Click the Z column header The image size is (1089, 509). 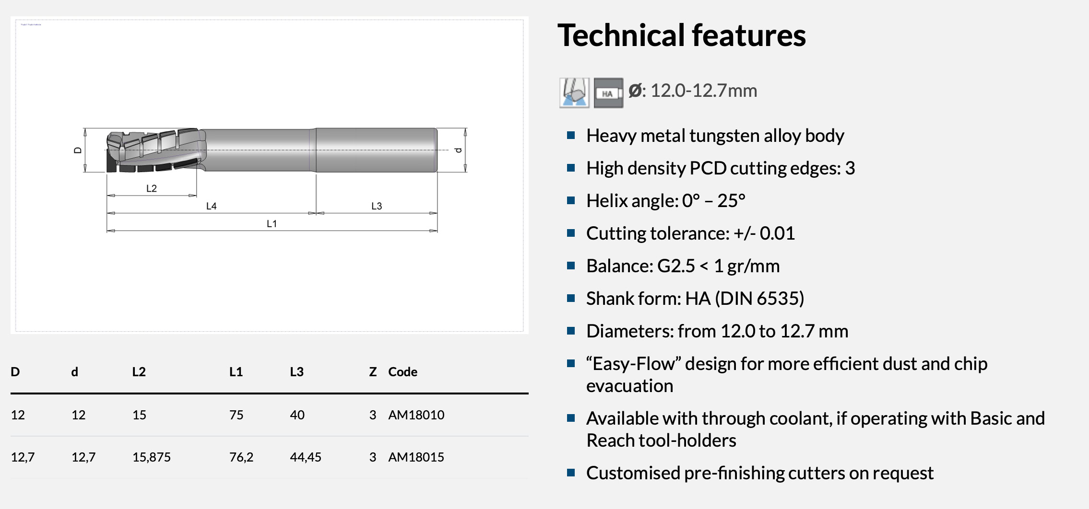(373, 372)
